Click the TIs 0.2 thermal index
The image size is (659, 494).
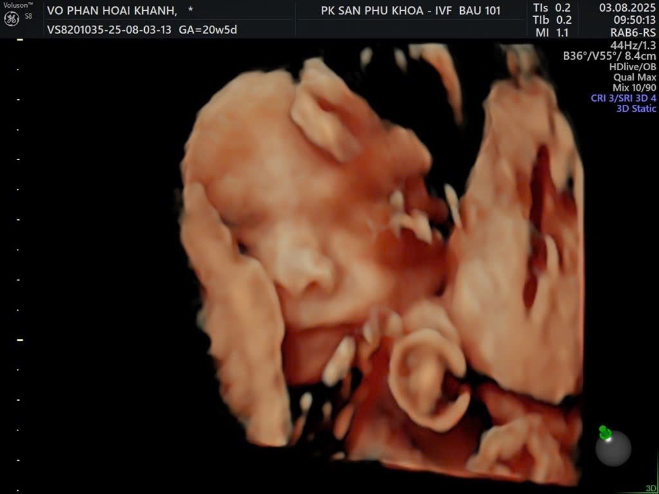tap(552, 8)
